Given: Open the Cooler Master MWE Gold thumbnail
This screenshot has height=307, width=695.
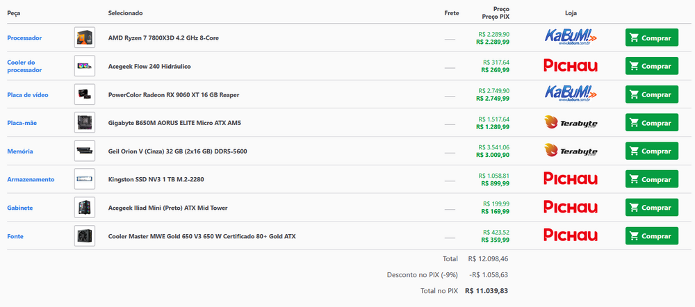Looking at the screenshot, I should click(84, 236).
